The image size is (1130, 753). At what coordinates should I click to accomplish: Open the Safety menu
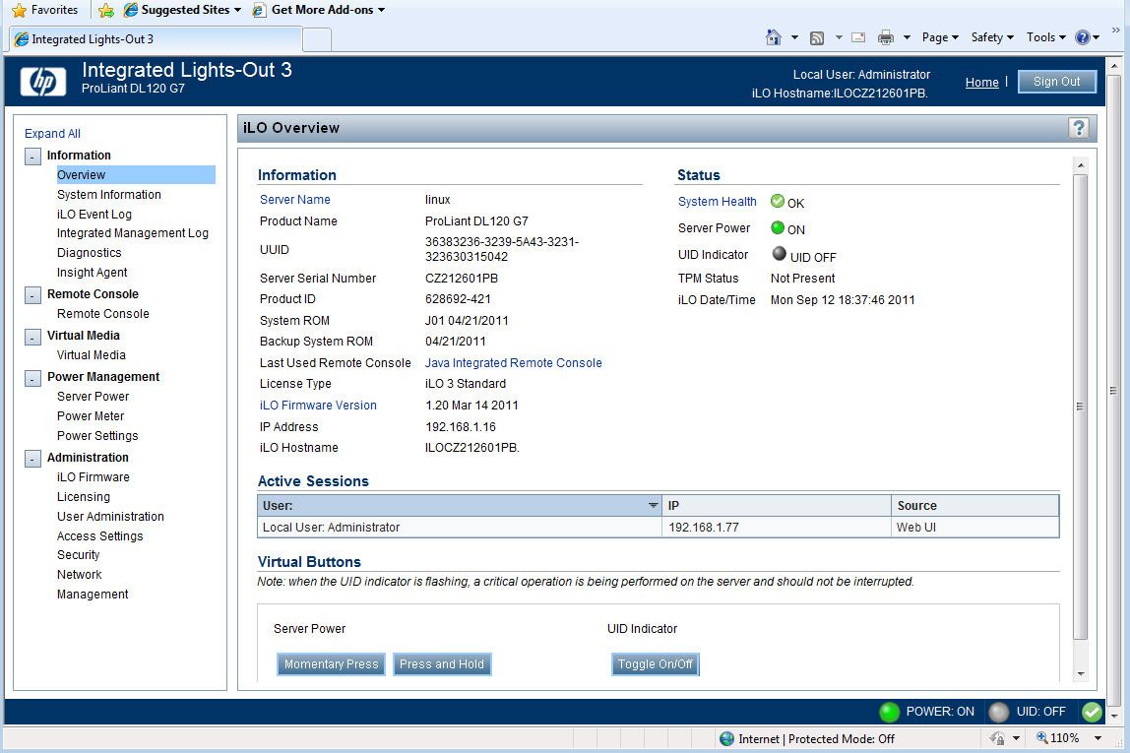point(991,37)
